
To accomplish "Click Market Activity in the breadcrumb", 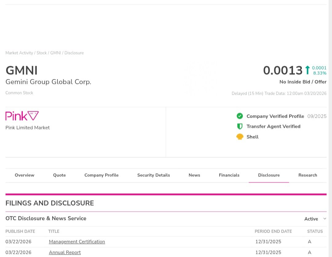I will [x=19, y=53].
